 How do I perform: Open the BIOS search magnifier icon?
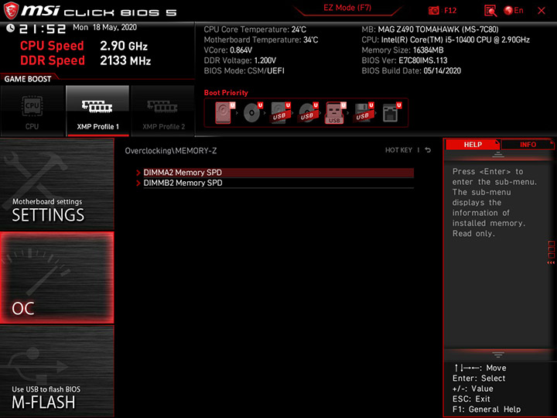490,11
